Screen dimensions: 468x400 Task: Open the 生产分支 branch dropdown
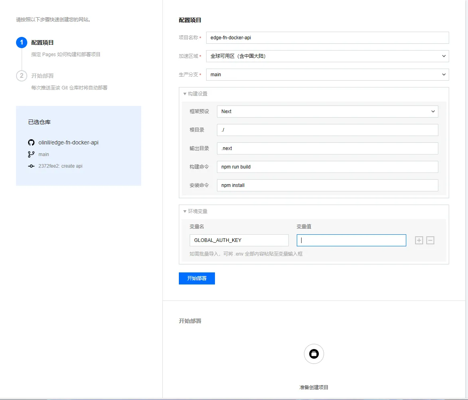[x=327, y=75]
